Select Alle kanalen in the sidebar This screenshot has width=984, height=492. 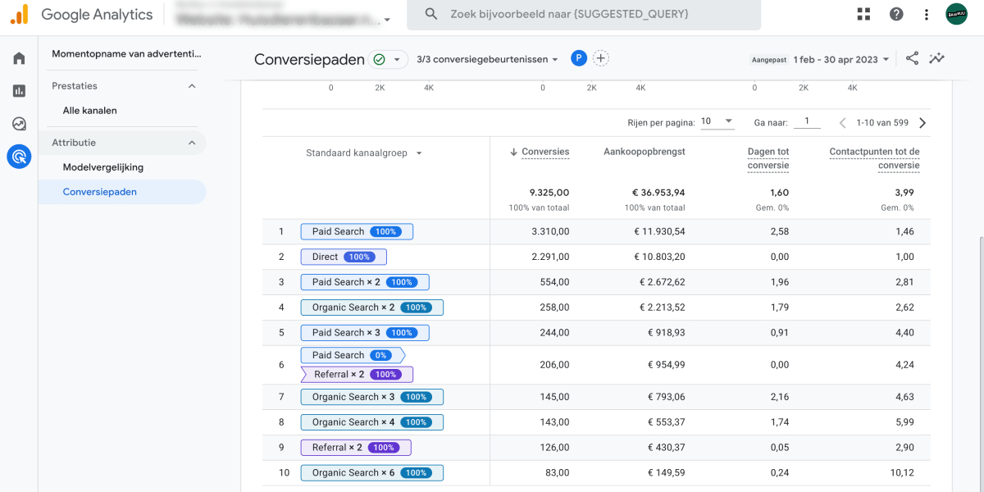click(x=90, y=111)
